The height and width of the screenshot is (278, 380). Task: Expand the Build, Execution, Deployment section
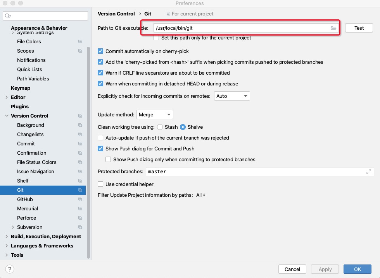pyautogui.click(x=7, y=237)
